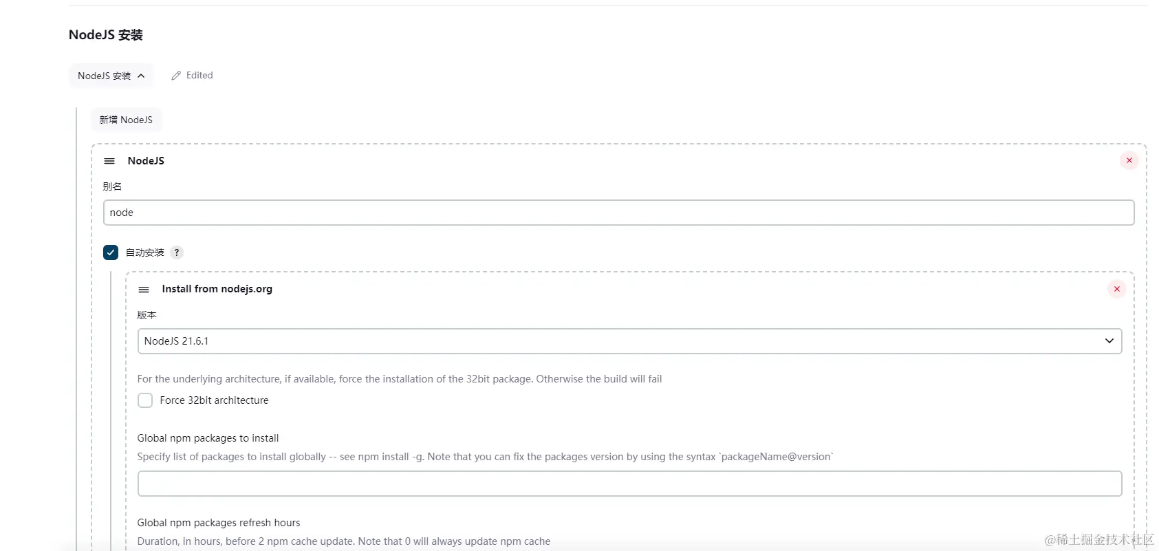The height and width of the screenshot is (551, 1159).
Task: Add a new NodeJS with 新增 NodeJS
Action: 126,120
